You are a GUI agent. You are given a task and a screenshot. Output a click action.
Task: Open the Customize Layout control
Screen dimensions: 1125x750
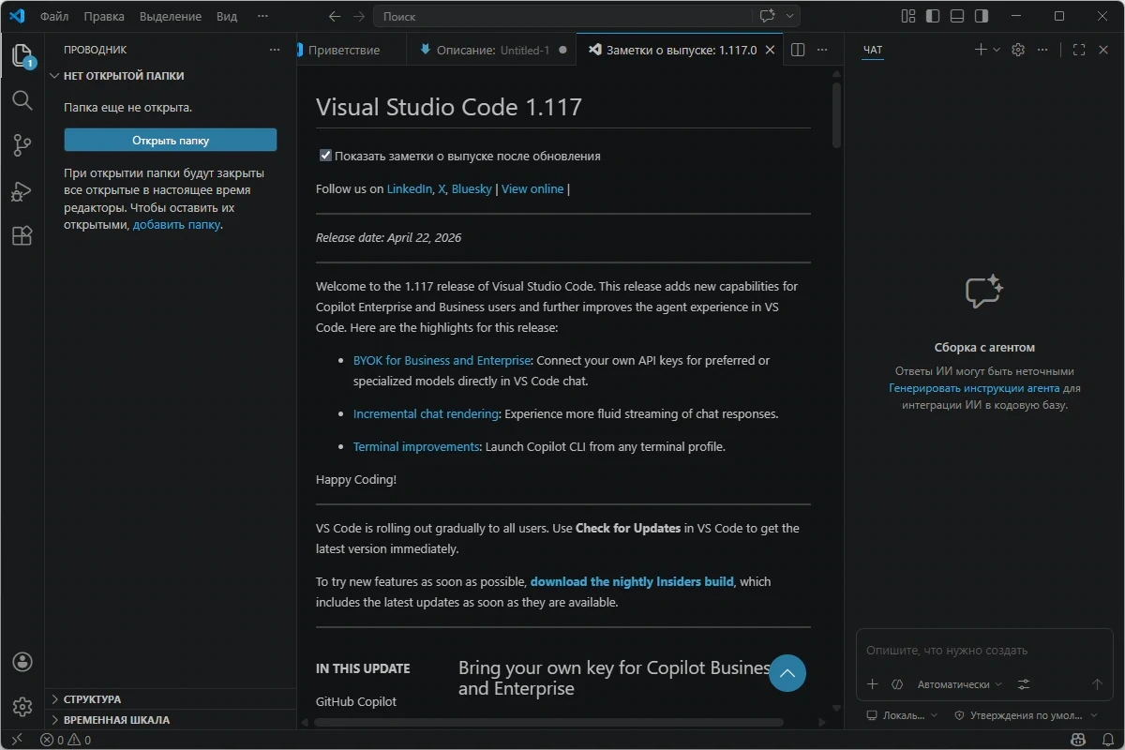pyautogui.click(x=907, y=16)
